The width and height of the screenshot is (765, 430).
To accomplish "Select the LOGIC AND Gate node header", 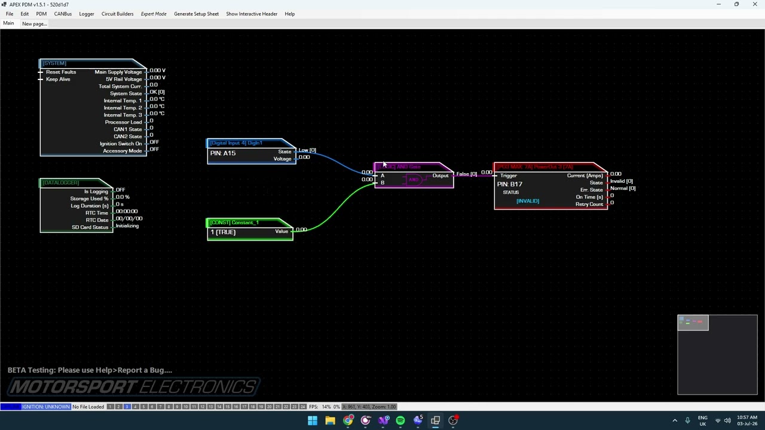I will pos(414,167).
